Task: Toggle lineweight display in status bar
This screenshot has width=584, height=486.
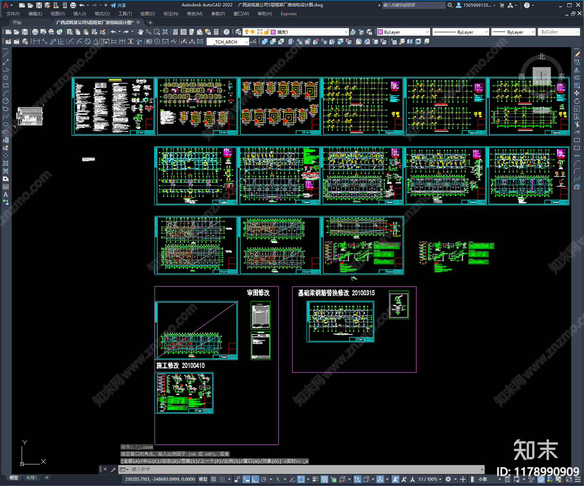Action: 316,479
